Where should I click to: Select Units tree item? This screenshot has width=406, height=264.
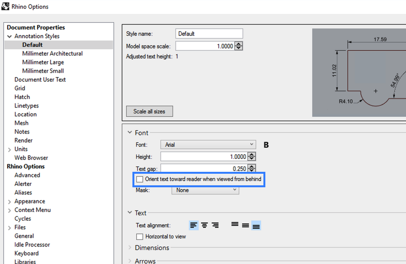click(x=21, y=149)
